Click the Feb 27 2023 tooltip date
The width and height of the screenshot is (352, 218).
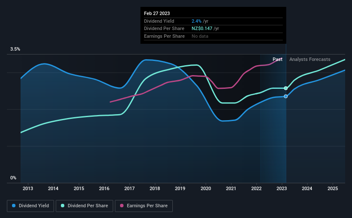(x=157, y=13)
